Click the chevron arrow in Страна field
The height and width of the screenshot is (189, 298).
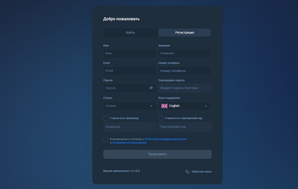(151, 106)
